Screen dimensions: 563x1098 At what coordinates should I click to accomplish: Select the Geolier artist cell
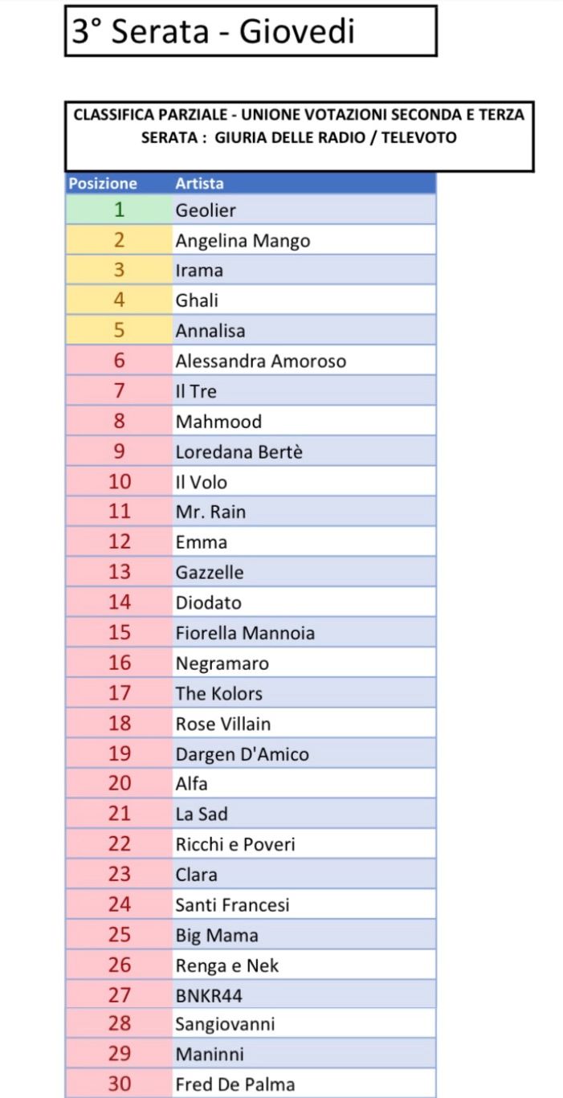tap(304, 210)
